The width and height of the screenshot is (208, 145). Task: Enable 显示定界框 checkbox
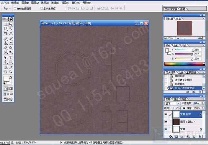point(42,8)
